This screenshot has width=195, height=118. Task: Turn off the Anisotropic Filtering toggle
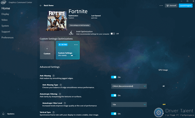coord(114,95)
